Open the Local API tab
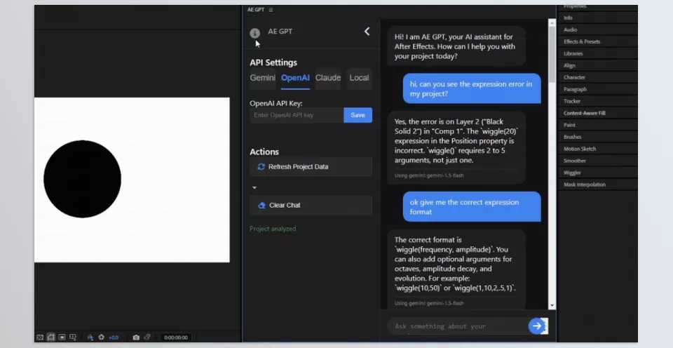This screenshot has height=348, width=673. click(359, 78)
